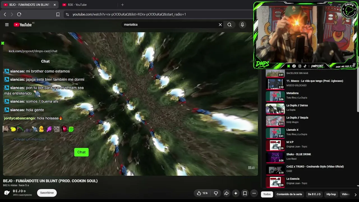The width and height of the screenshot is (359, 202).
Task: Open site information icon in address bar
Action: coord(67,14)
